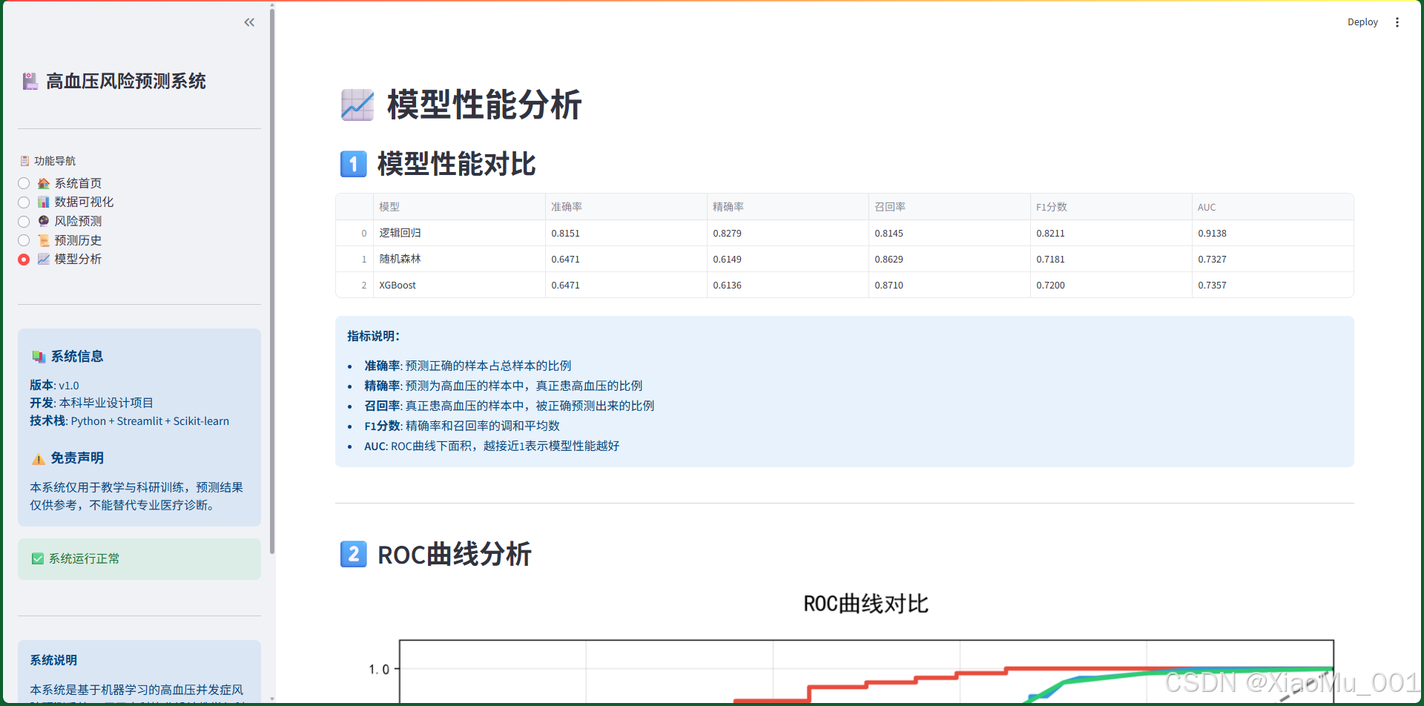This screenshot has height=706, width=1424.
Task: Click 逻辑回归 precision value 0.8279
Action: click(788, 233)
